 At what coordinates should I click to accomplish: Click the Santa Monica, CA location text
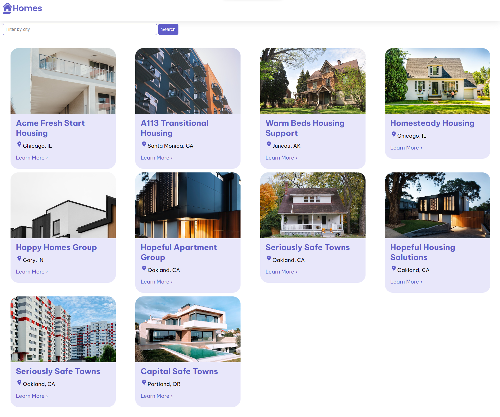pos(171,146)
